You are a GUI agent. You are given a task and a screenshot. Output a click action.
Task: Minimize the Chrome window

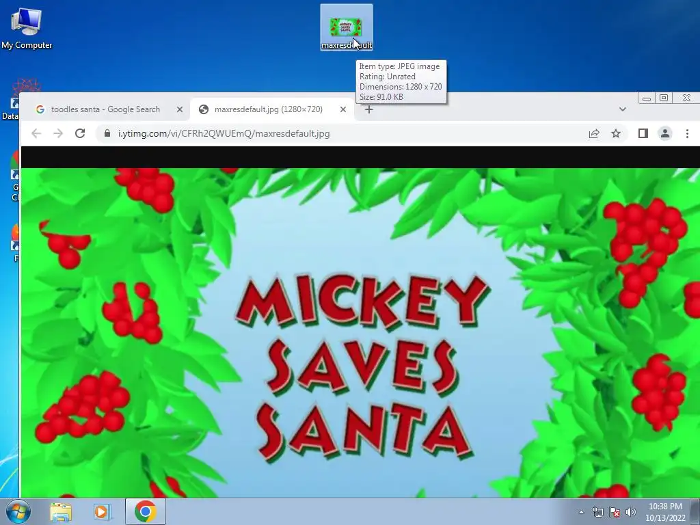[646, 98]
